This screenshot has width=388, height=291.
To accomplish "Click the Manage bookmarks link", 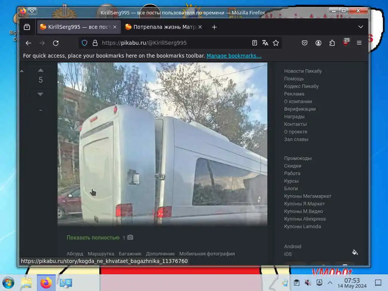I will click(x=234, y=56).
